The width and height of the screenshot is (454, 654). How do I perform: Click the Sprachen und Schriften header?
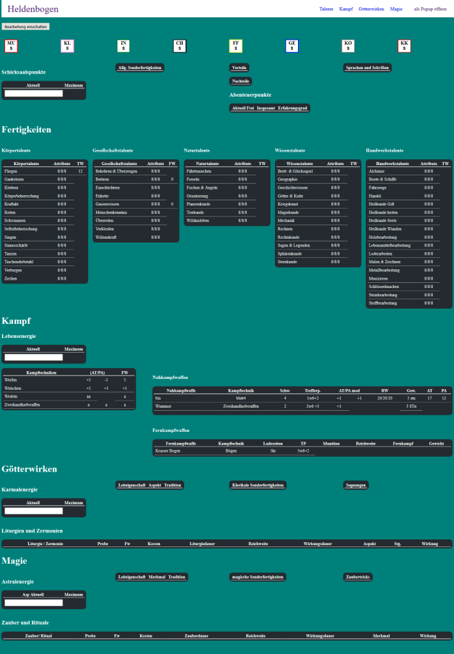point(367,68)
